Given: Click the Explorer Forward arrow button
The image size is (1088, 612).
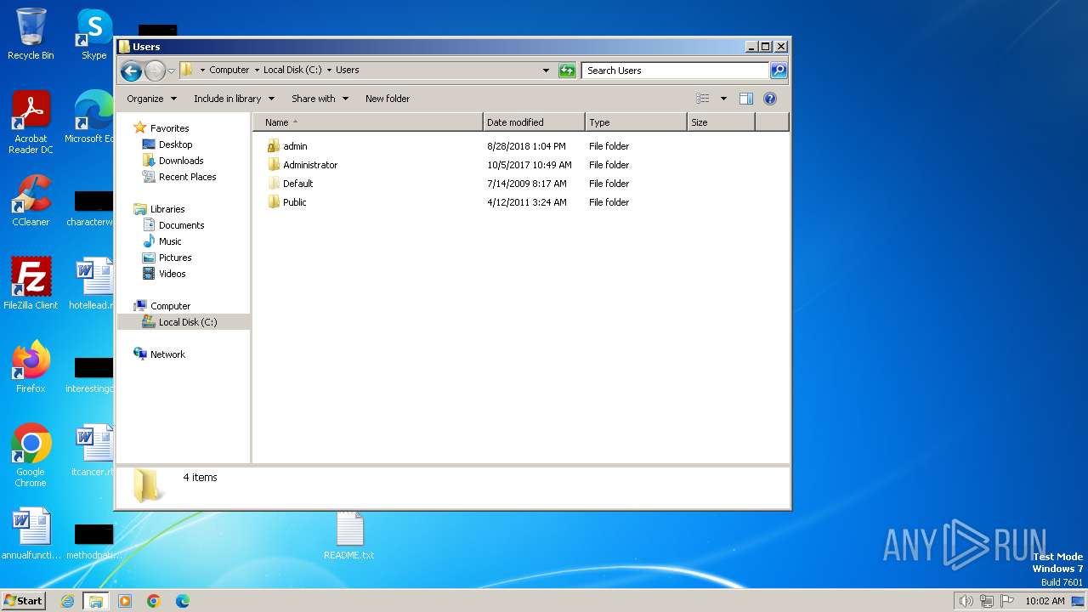Looking at the screenshot, I should pos(155,71).
